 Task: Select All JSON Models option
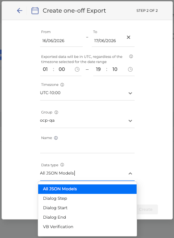pos(87,189)
